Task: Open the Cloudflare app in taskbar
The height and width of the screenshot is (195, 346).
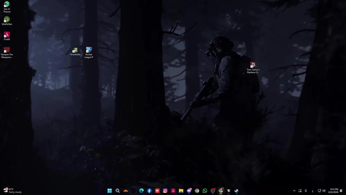Action: (x=125, y=191)
